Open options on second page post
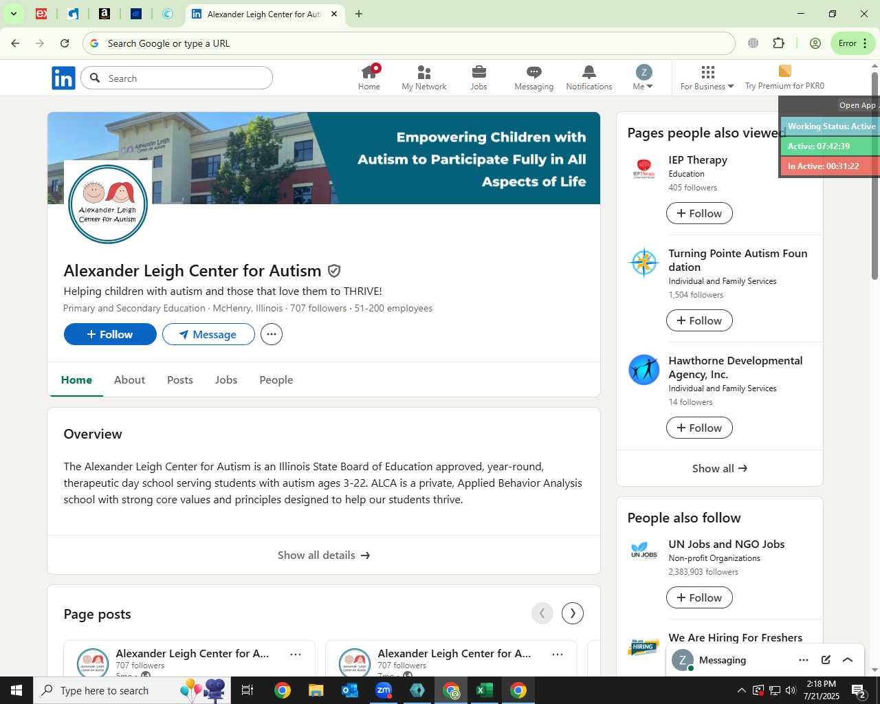Viewport: 880px width, 704px height. pyautogui.click(x=558, y=654)
